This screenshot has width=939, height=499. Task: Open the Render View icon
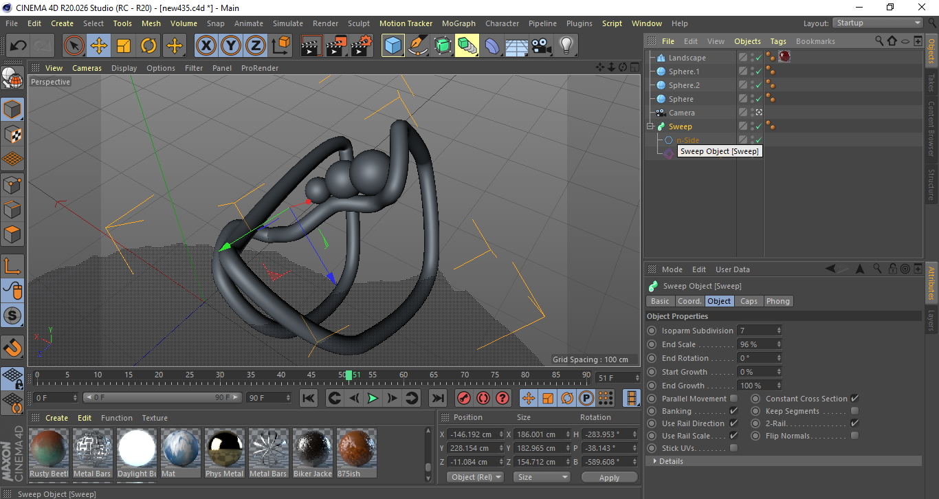[311, 45]
